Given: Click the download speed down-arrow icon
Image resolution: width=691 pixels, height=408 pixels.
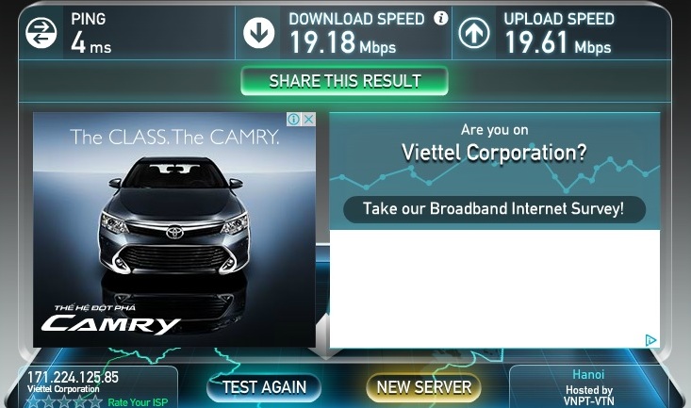Looking at the screenshot, I should click(258, 33).
